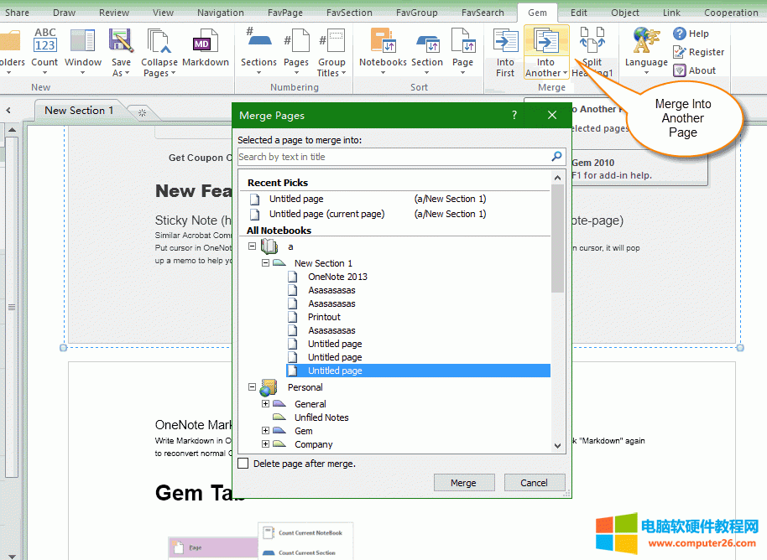
Task: Click the Search by text in title field
Action: 393,157
